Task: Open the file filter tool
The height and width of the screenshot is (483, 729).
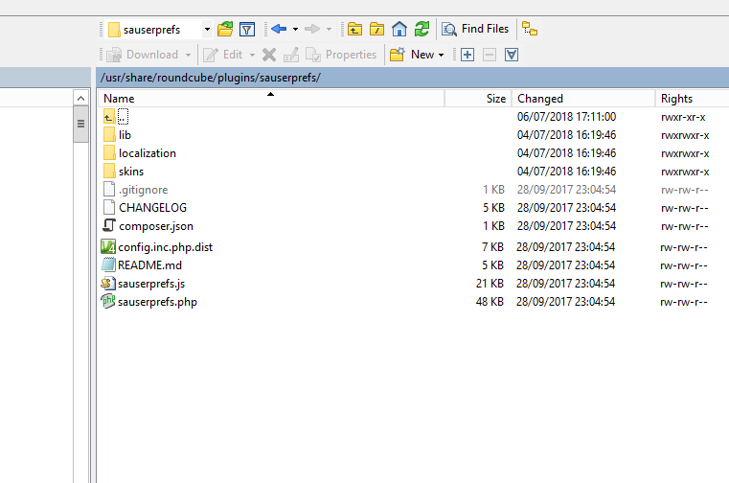Action: click(247, 29)
